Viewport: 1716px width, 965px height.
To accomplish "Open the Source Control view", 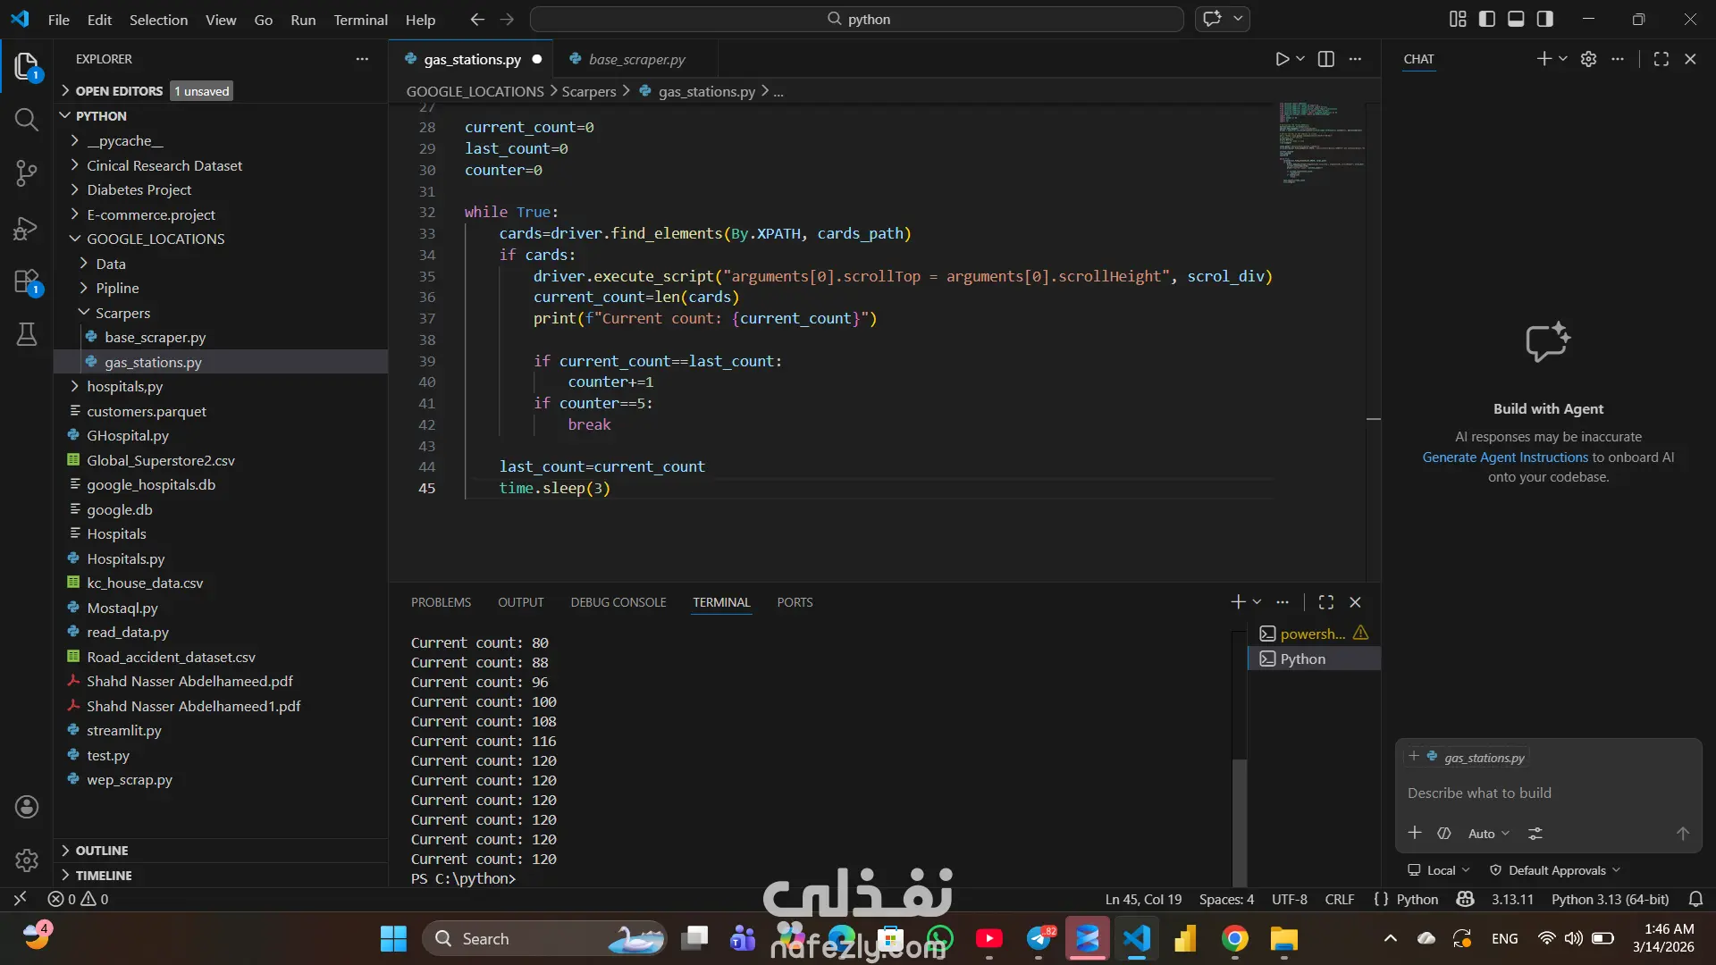I will coord(26,173).
